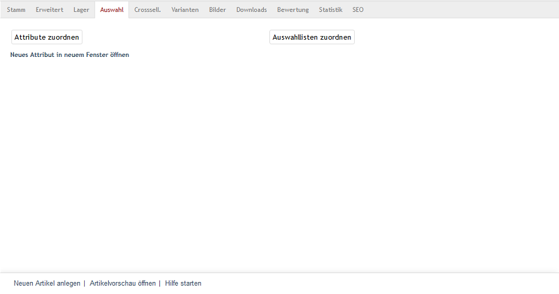
Task: Show the Bilder tab
Action: [218, 10]
